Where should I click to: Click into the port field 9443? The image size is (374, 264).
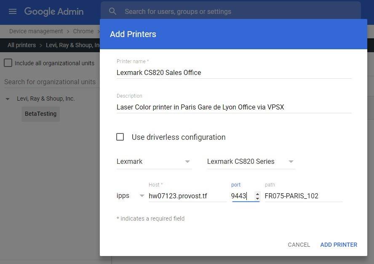(242, 196)
